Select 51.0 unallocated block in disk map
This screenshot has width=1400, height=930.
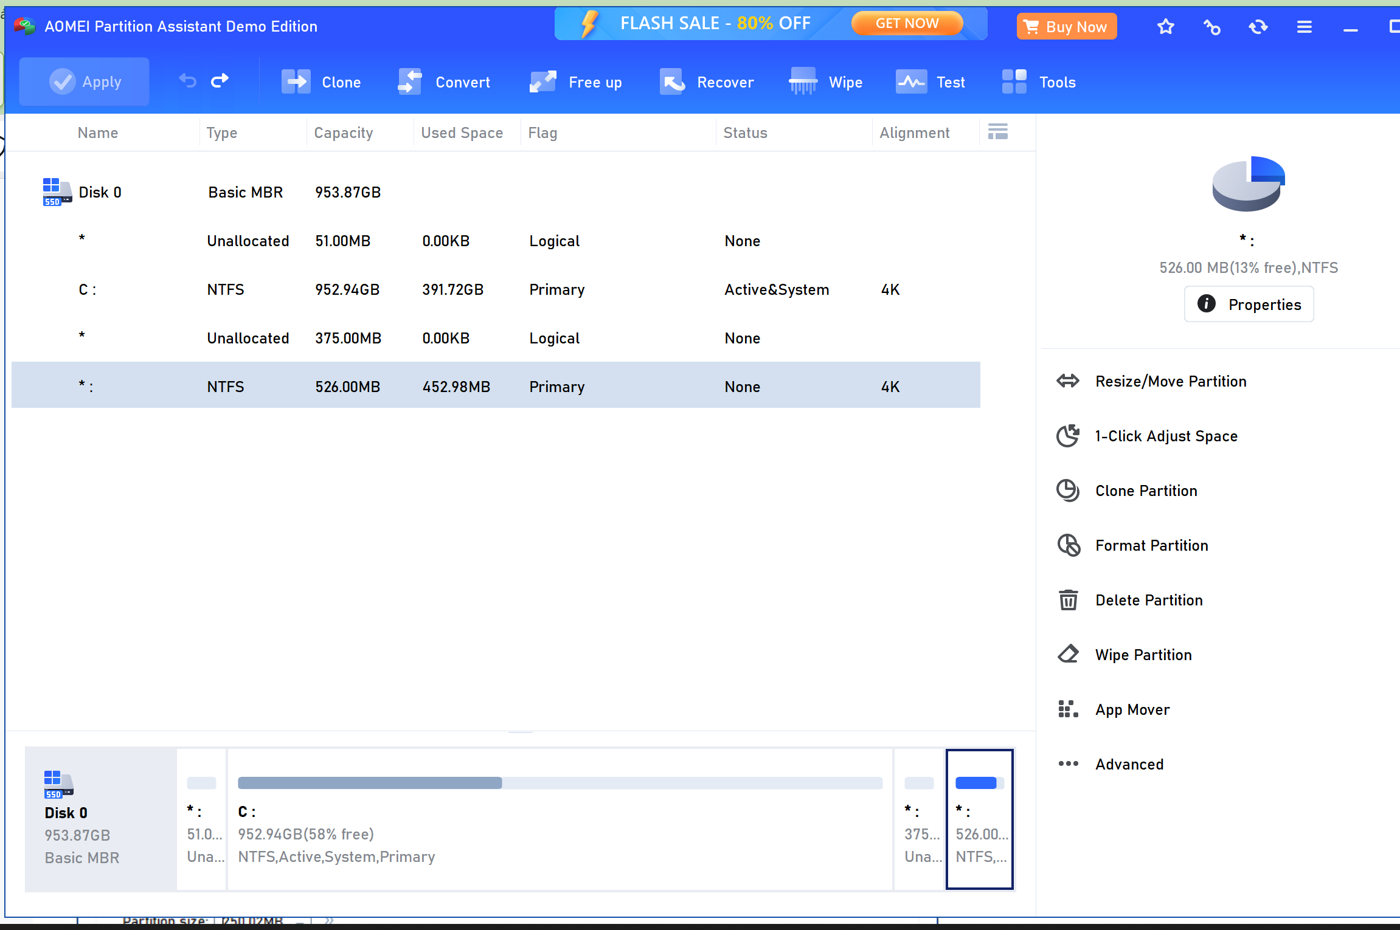202,819
